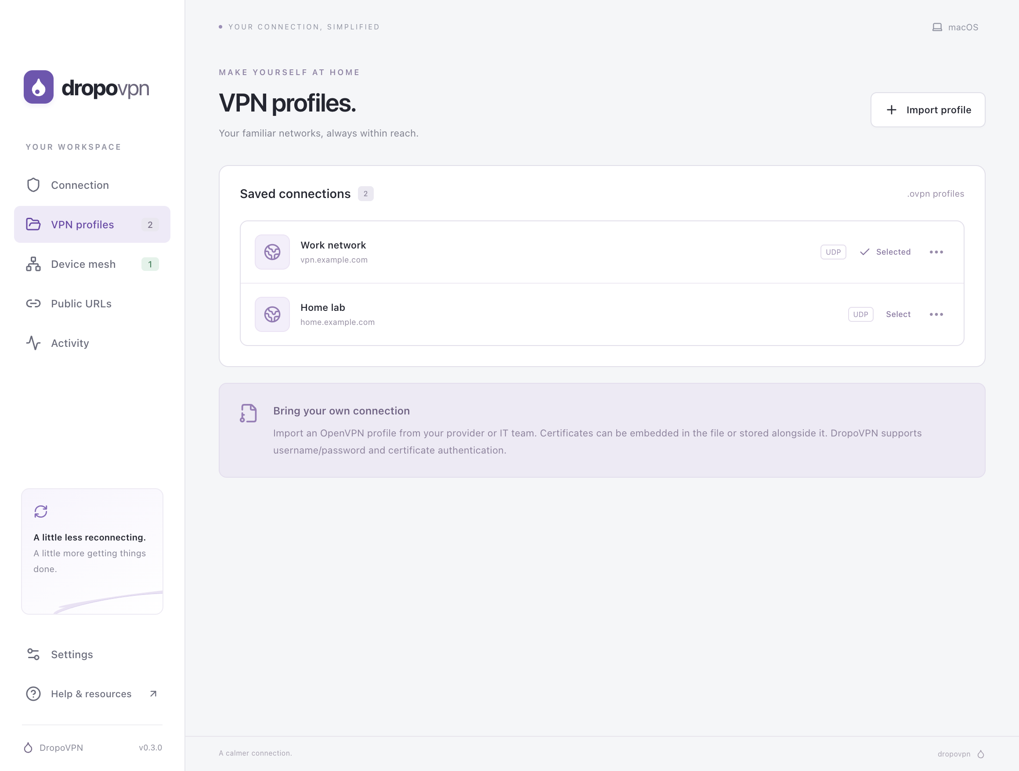Go to the Connection section
The height and width of the screenshot is (771, 1019).
(92, 185)
